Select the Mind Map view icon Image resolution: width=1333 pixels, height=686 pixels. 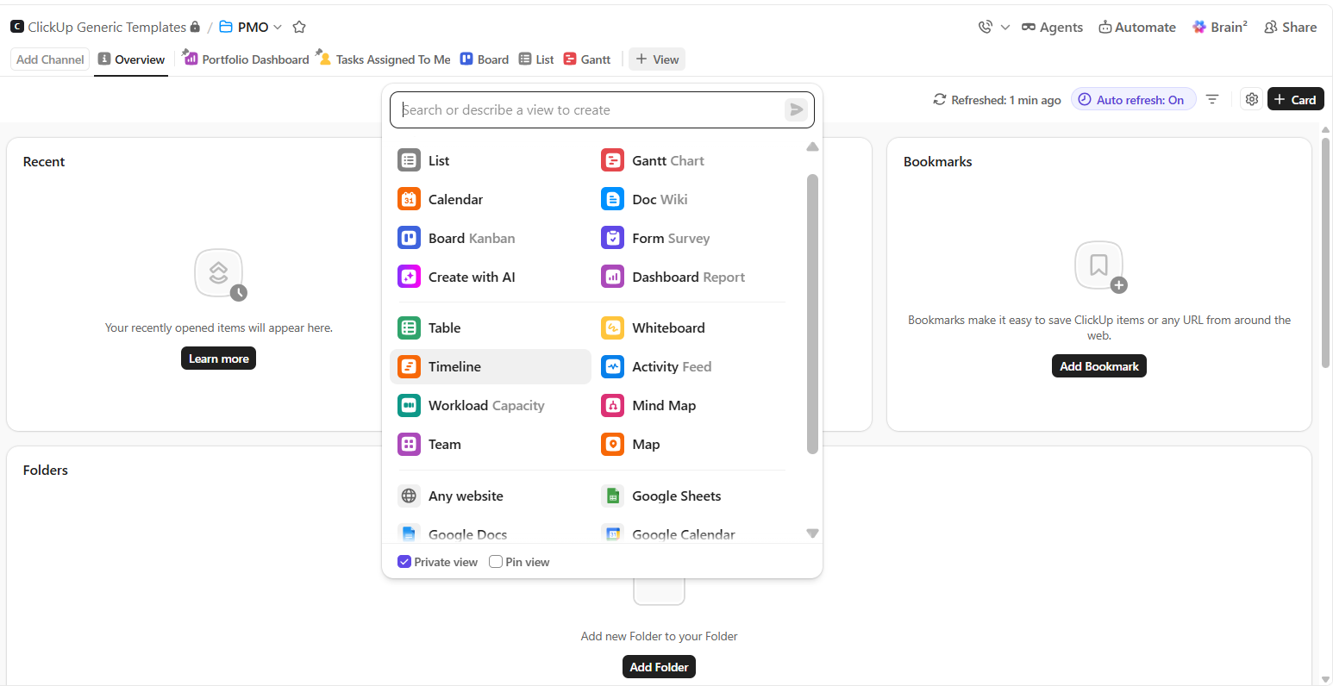point(612,405)
